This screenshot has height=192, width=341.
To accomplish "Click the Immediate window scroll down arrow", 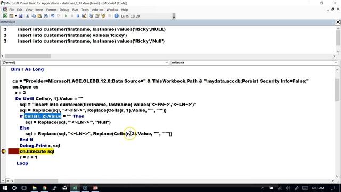I will [x=338, y=51].
